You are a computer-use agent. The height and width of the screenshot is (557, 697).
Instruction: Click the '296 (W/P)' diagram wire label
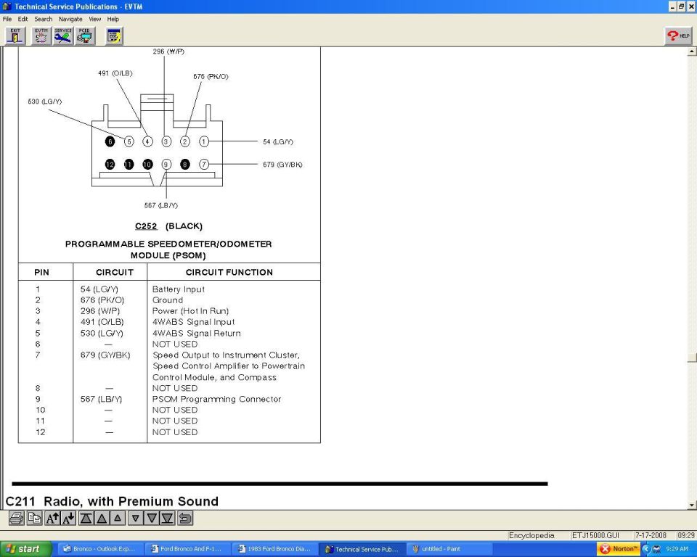click(168, 51)
